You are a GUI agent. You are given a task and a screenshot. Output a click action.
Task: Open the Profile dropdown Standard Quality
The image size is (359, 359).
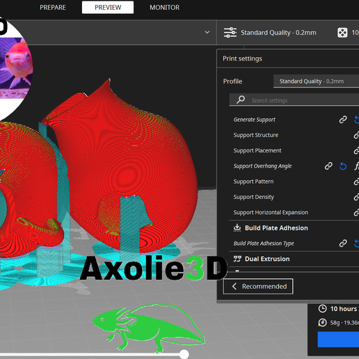[x=316, y=81]
